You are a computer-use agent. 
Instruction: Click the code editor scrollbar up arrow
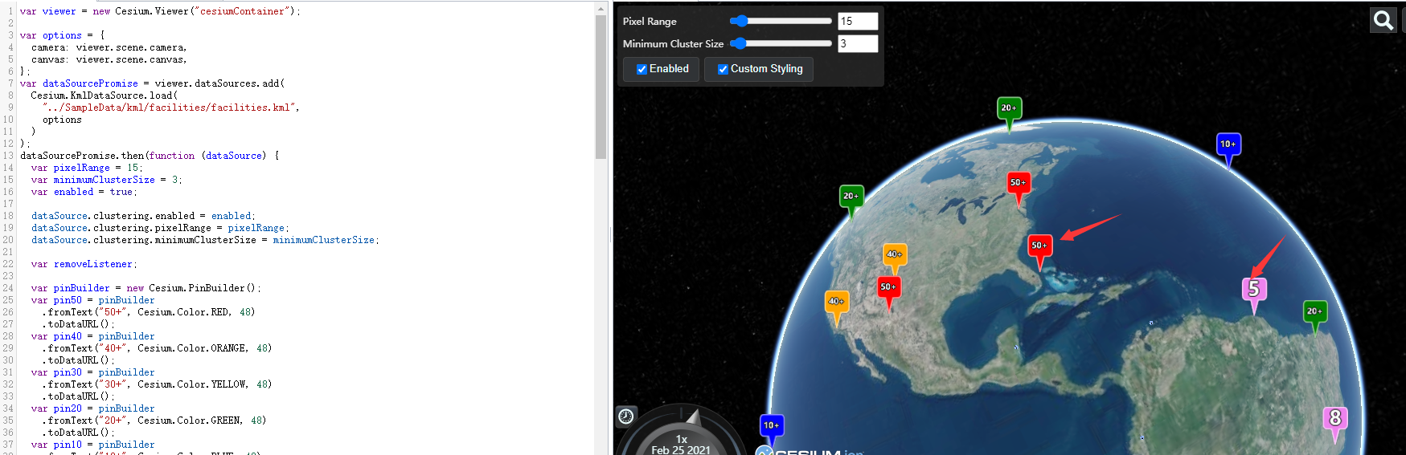[x=601, y=8]
